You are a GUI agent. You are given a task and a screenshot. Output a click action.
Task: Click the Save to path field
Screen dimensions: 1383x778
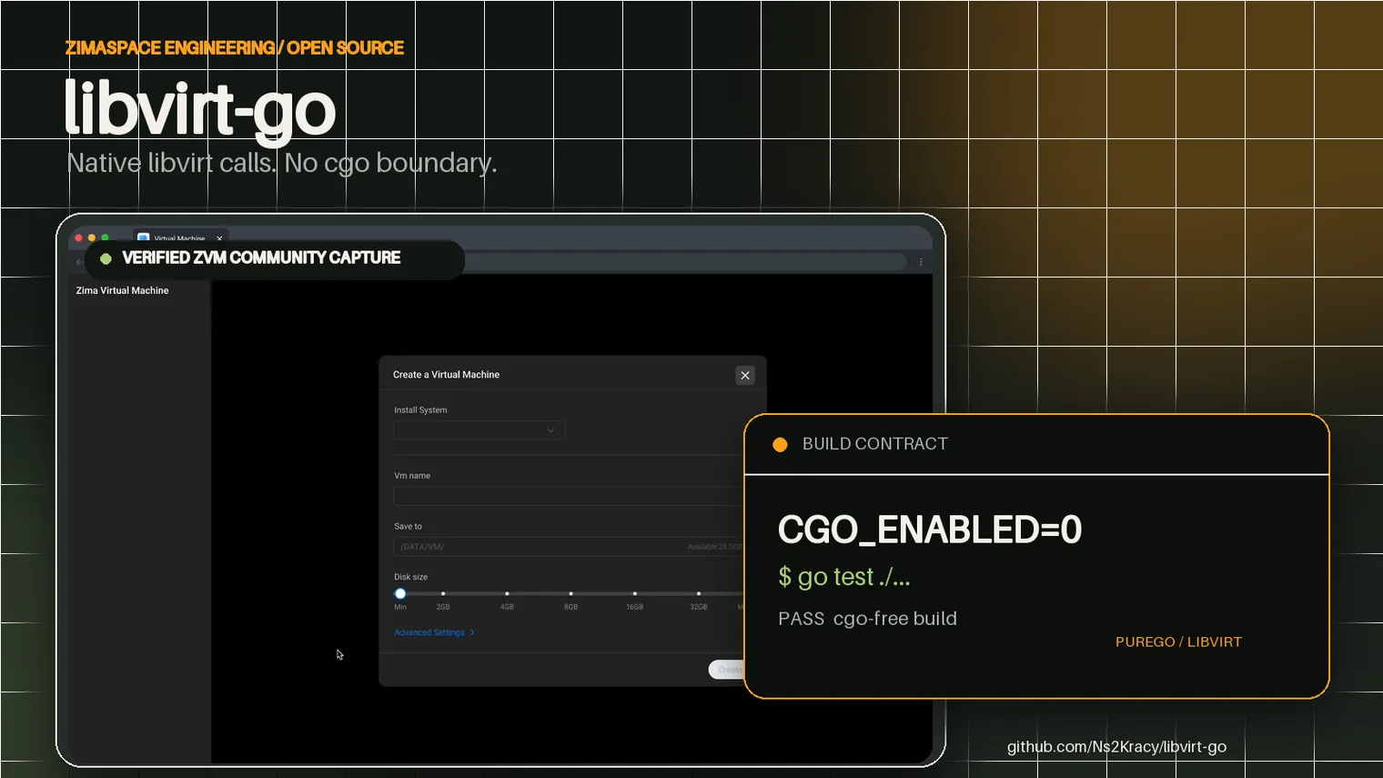pos(569,547)
